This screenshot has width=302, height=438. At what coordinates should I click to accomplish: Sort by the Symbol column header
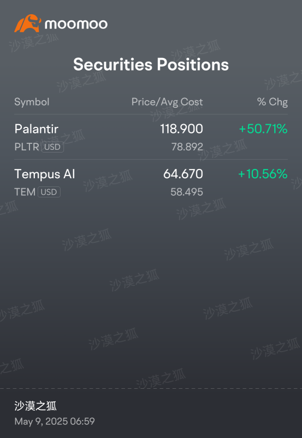[32, 102]
